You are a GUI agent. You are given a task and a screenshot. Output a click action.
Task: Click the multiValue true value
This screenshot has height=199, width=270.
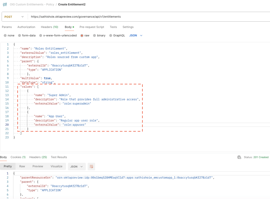point(47,78)
